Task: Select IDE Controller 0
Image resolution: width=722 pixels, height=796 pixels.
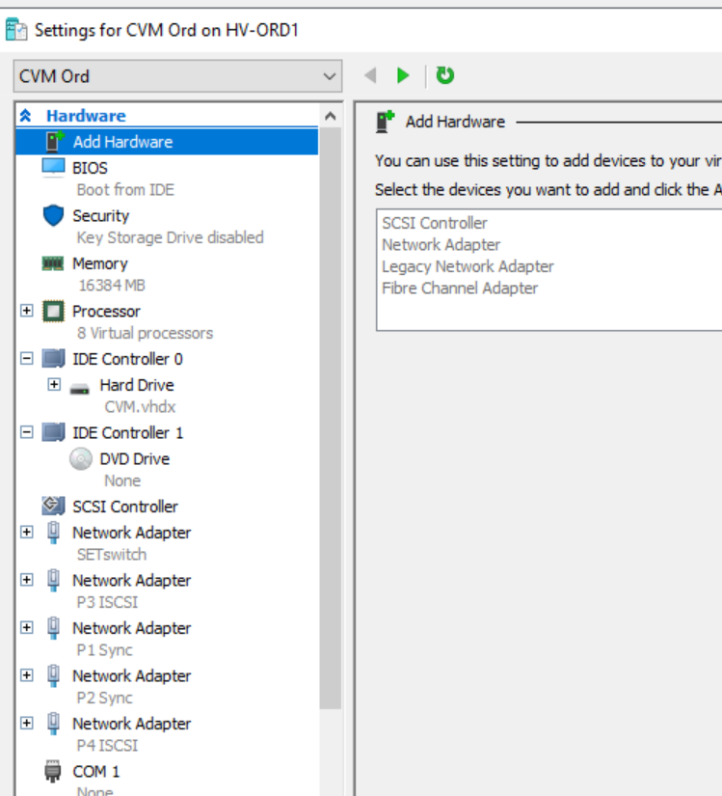Action: (x=128, y=359)
